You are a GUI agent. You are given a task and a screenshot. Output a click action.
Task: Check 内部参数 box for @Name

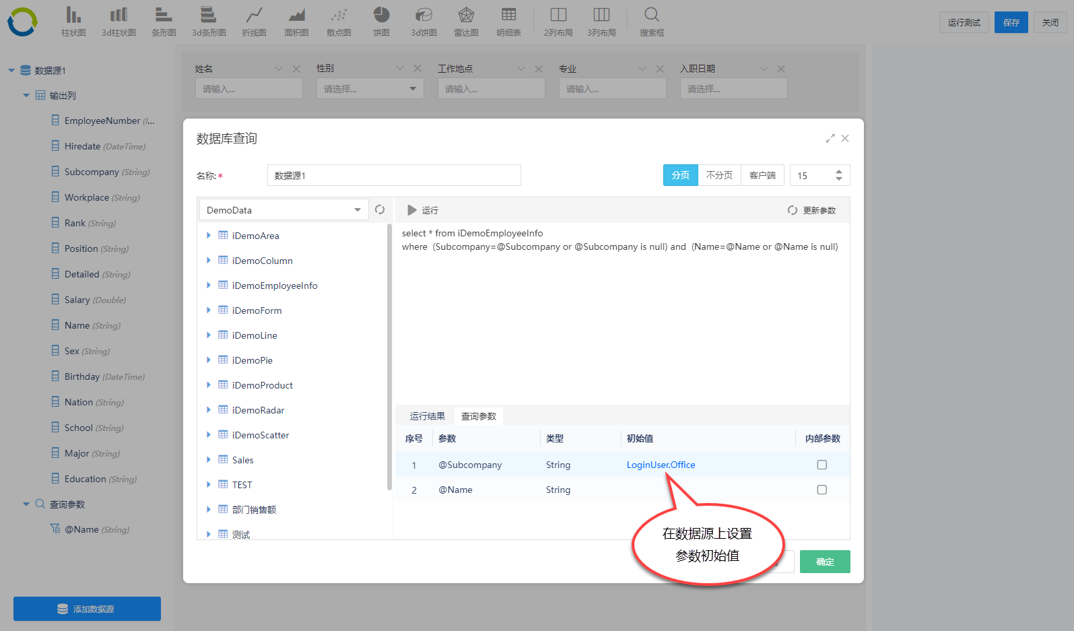[x=822, y=490]
